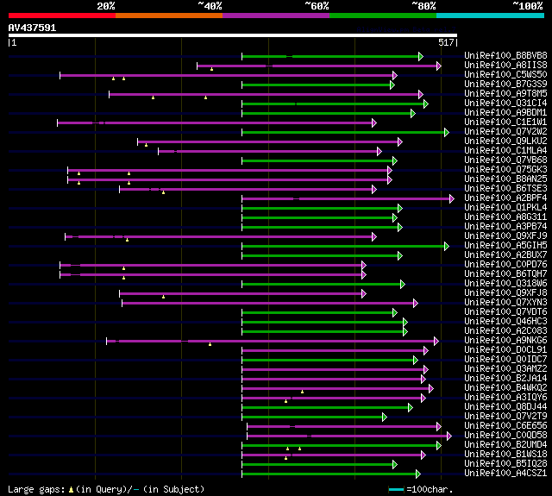The width and height of the screenshot is (552, 496).
Task: Select the UniRef100_Q1PKL4 label
Action: coord(505,208)
